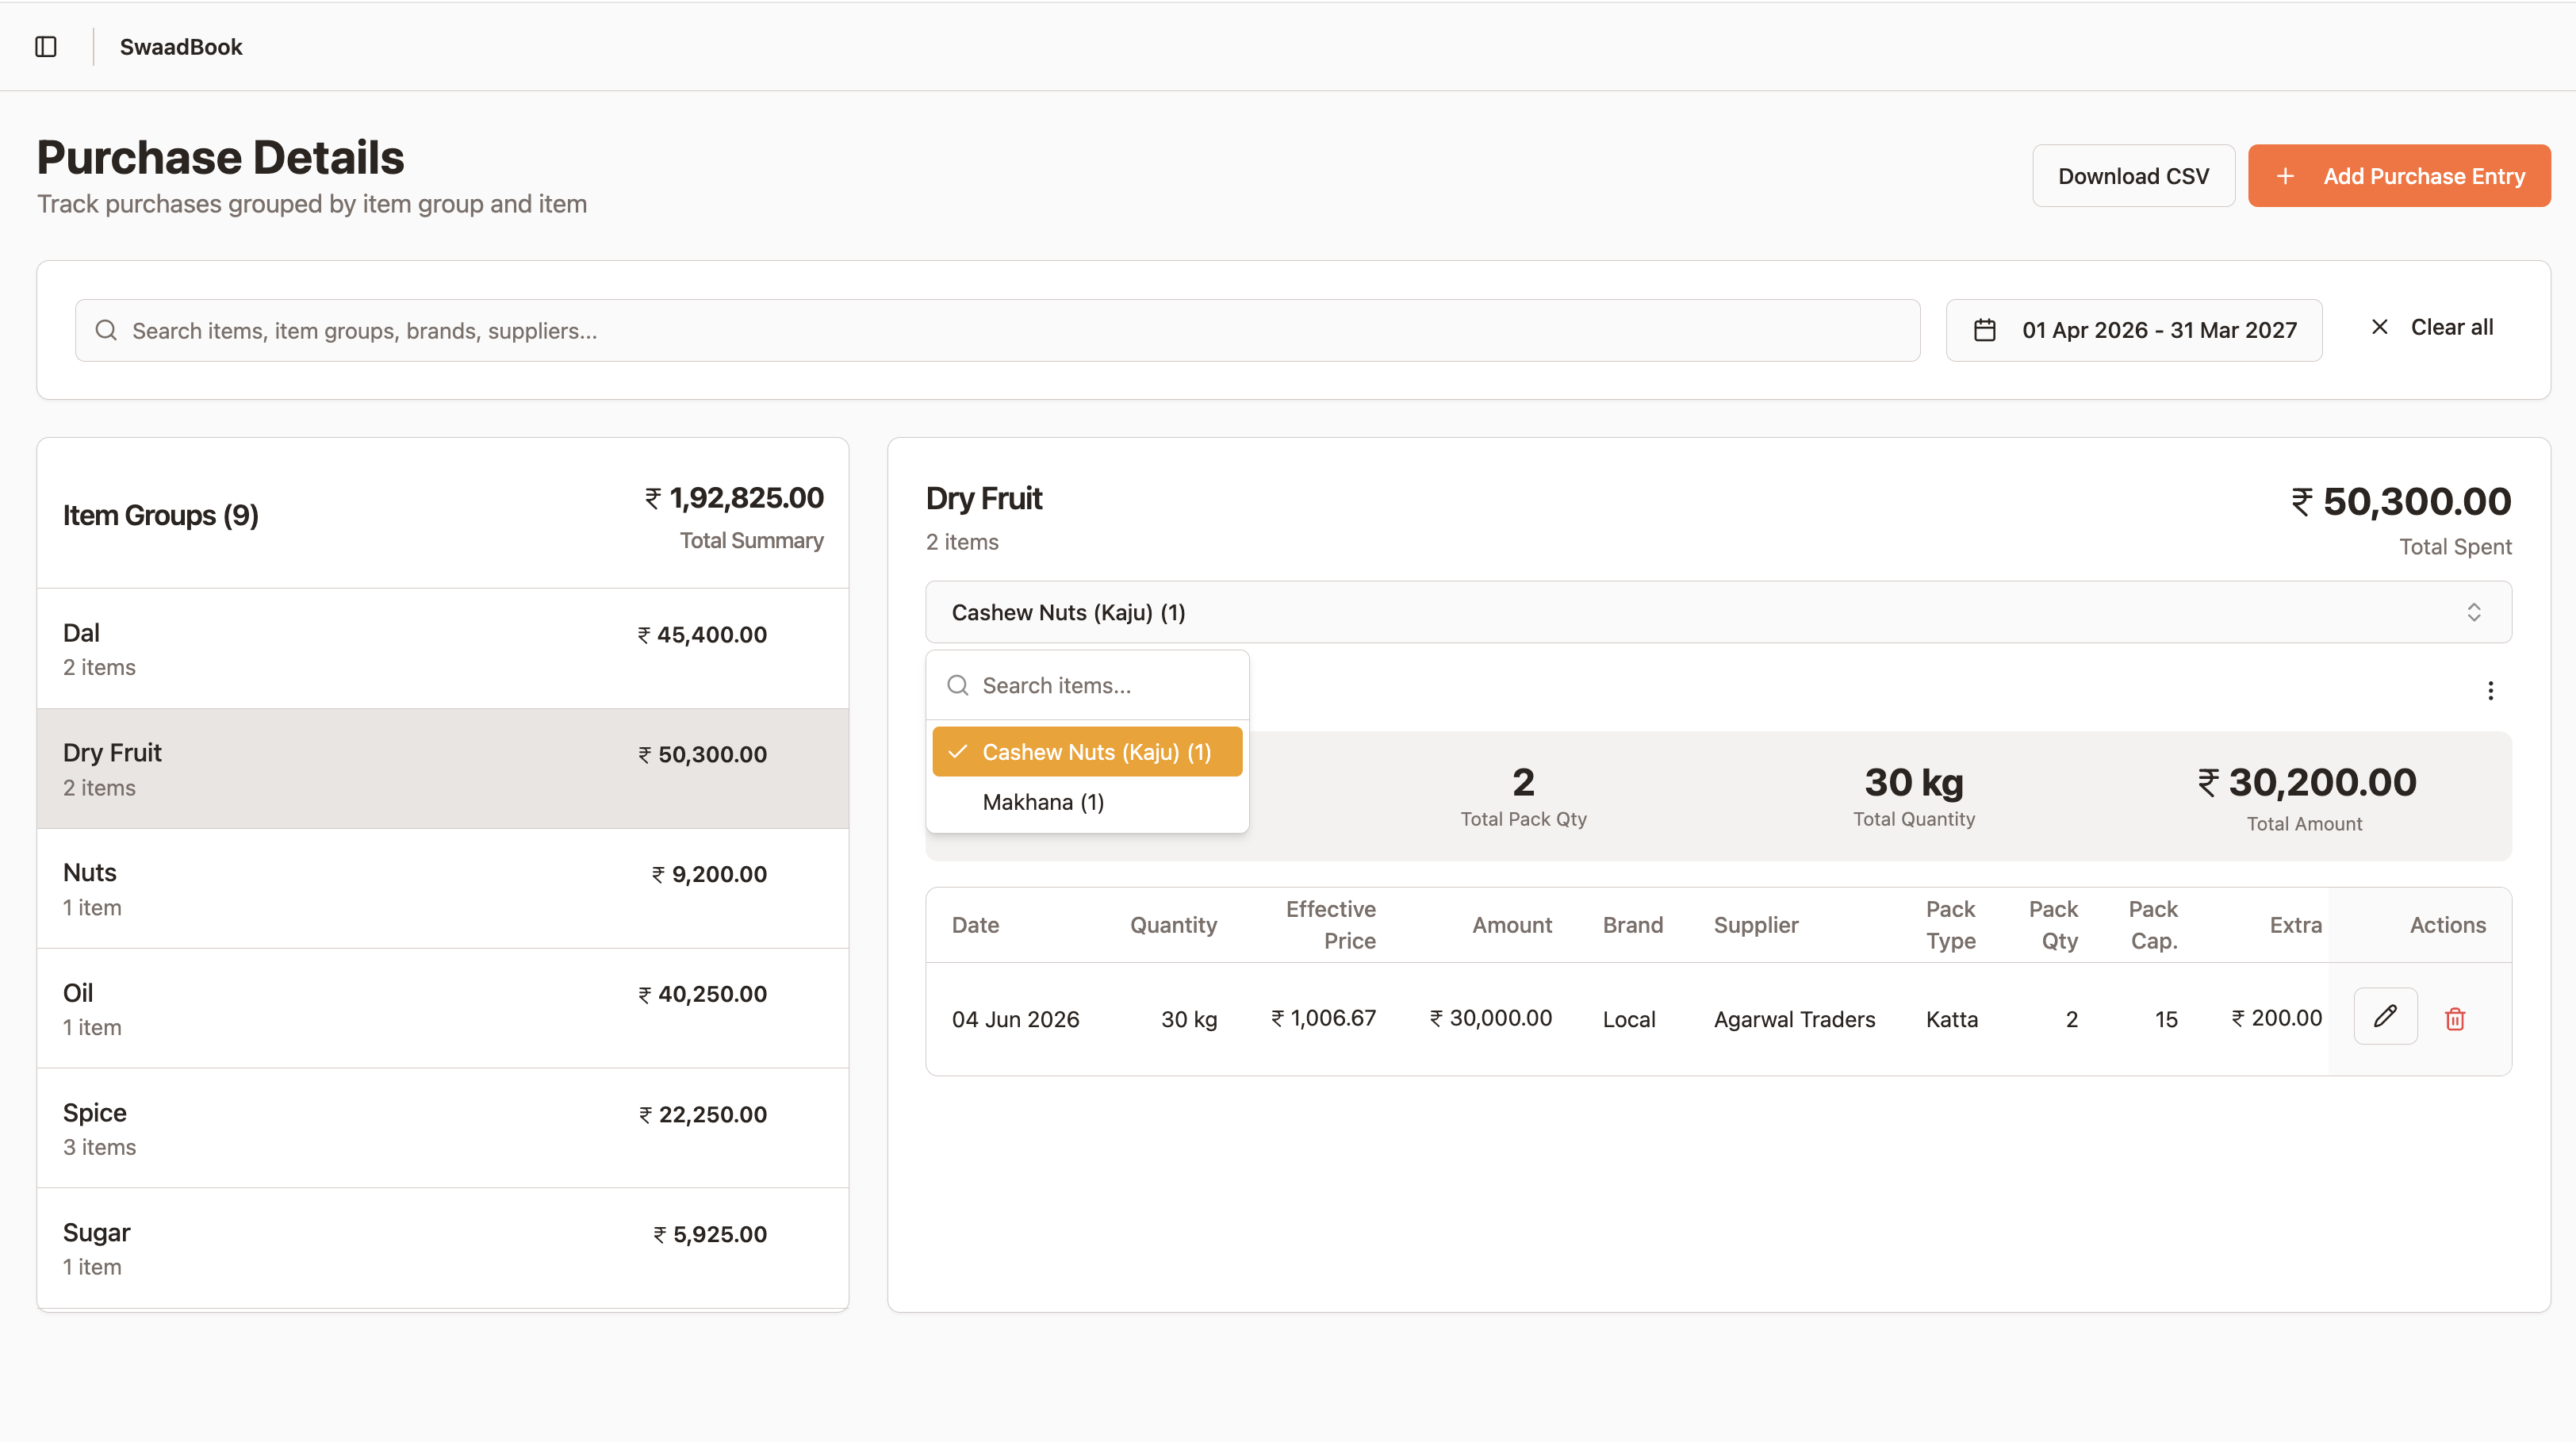Screen dimensions: 2576x1442
Task: Select the Nuts item group
Action: pyautogui.click(x=443, y=889)
